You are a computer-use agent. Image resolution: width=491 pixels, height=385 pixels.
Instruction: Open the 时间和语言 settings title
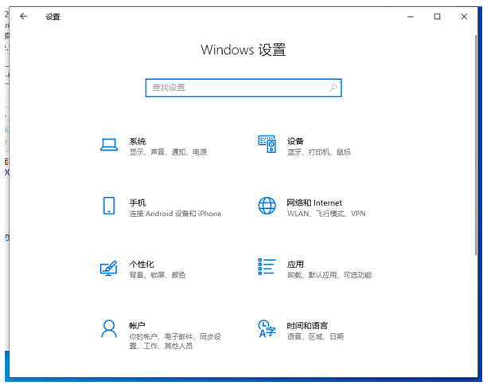(x=307, y=325)
